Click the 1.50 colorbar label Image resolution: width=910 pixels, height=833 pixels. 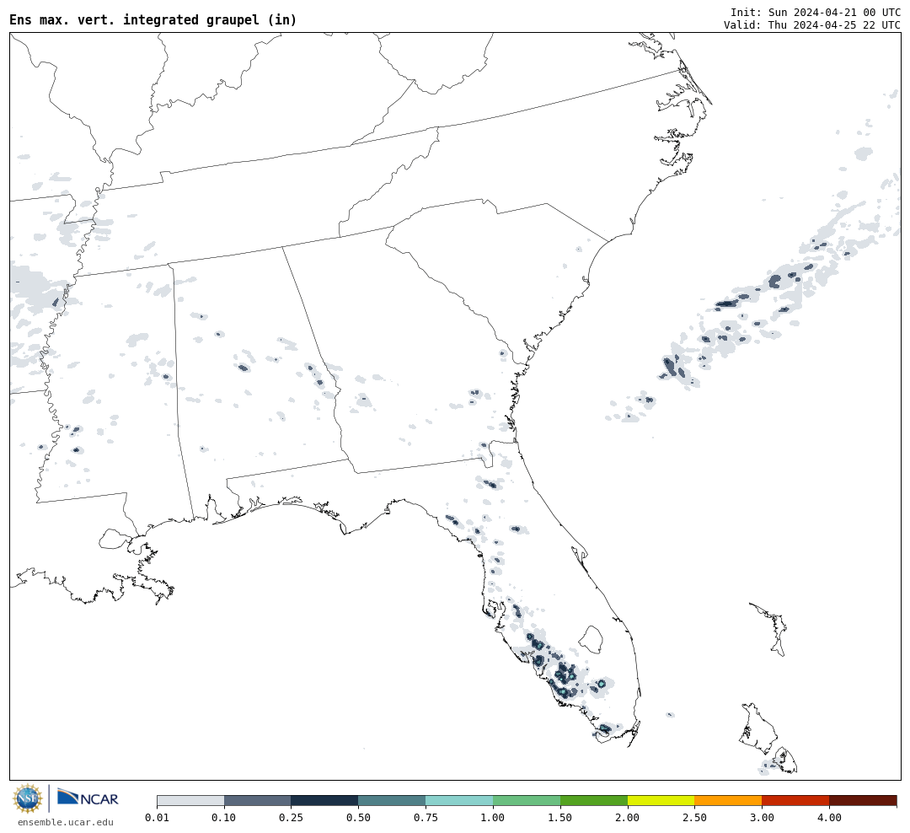560,817
